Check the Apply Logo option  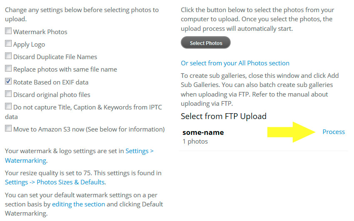[8, 43]
